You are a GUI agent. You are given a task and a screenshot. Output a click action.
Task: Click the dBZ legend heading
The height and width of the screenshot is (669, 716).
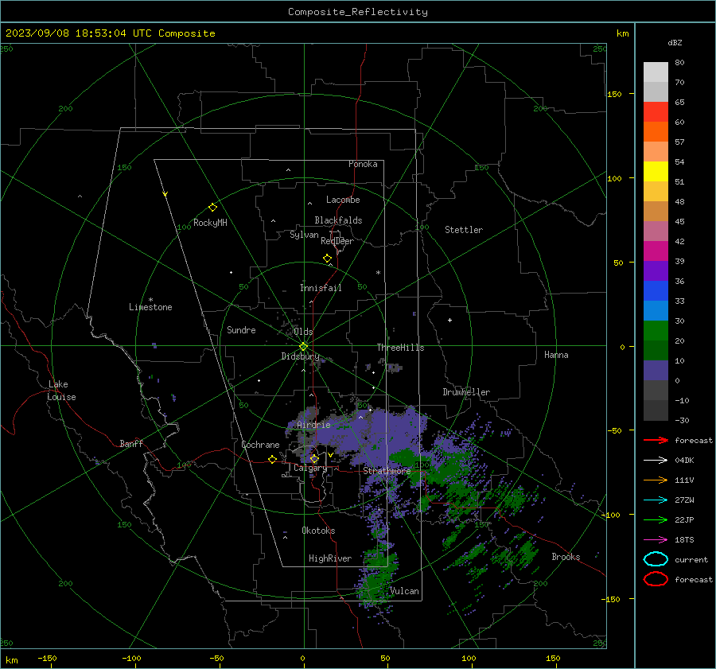[675, 42]
